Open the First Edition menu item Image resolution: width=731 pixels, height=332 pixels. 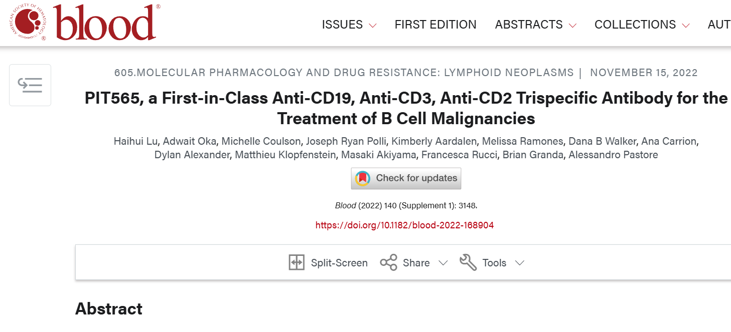click(x=435, y=25)
